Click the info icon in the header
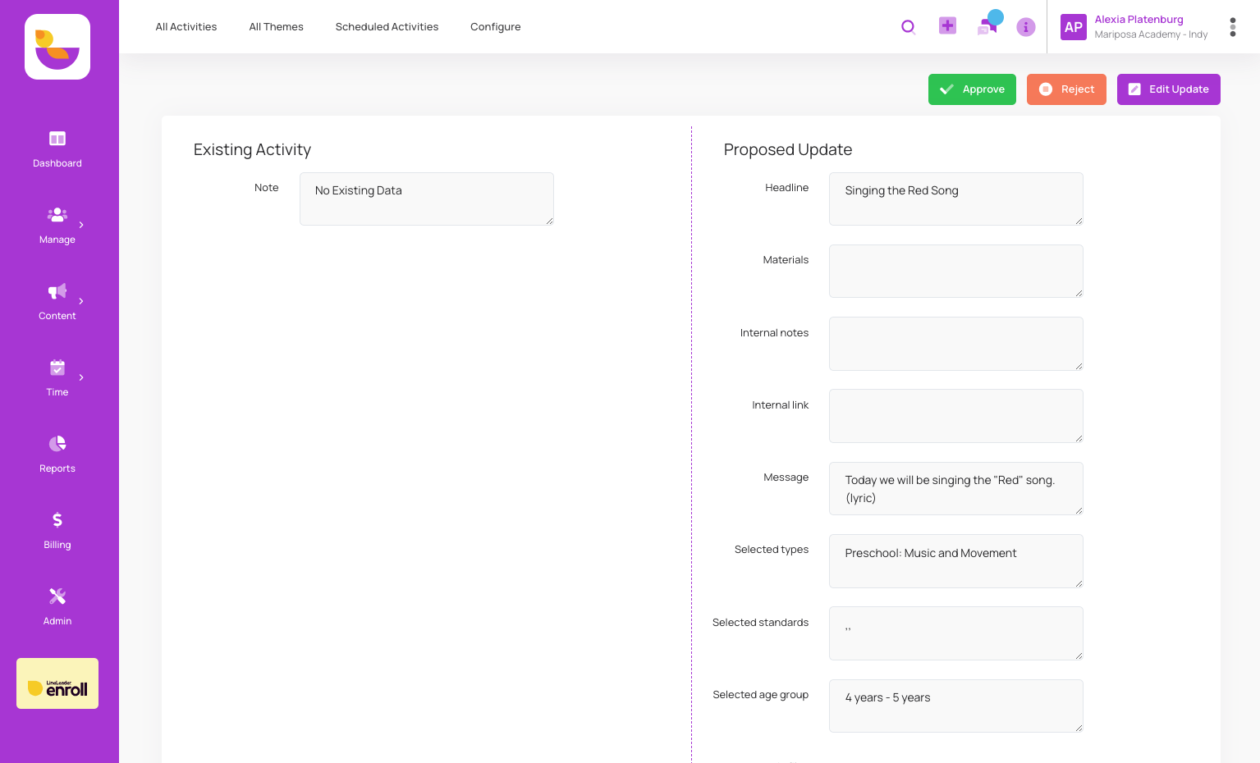Image resolution: width=1260 pixels, height=763 pixels. 1025,27
